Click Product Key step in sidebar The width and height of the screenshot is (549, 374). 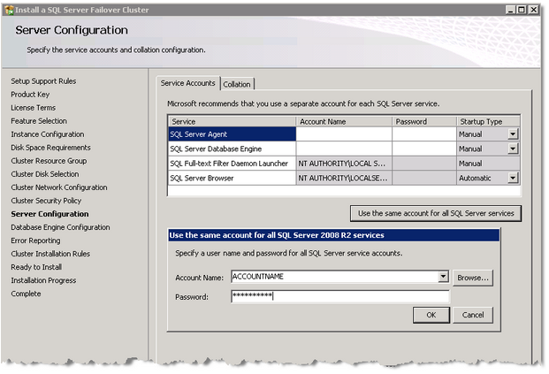(30, 95)
